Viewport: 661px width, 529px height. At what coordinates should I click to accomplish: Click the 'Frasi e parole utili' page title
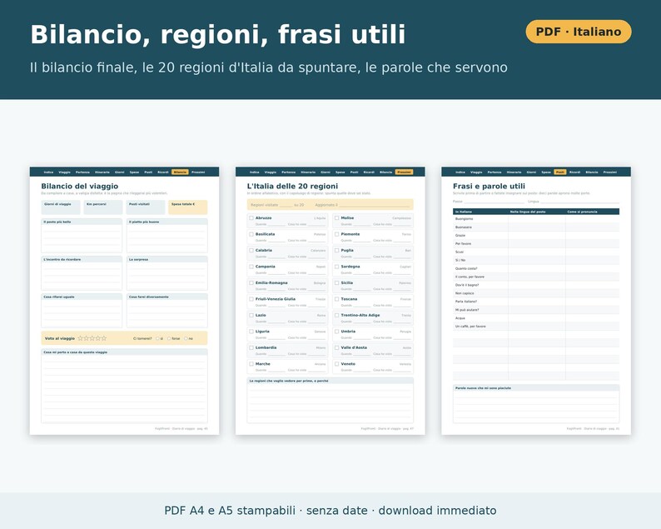click(x=489, y=186)
